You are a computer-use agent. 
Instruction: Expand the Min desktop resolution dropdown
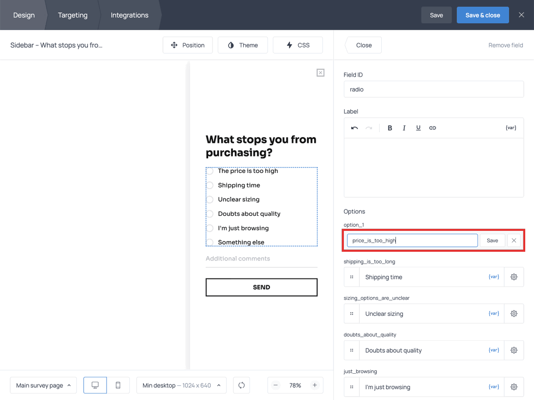click(x=181, y=385)
